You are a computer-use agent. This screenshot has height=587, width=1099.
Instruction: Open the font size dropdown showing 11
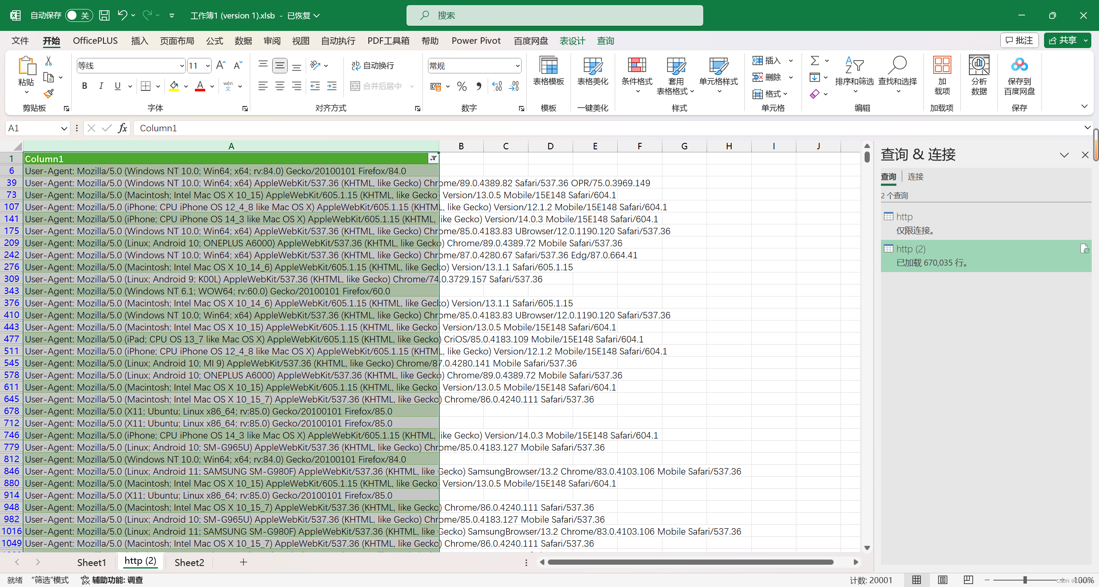(x=208, y=66)
